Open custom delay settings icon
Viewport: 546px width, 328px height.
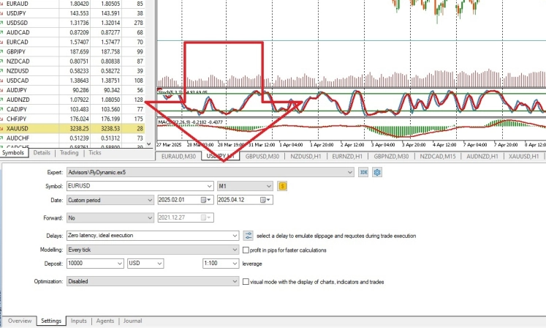click(248, 236)
